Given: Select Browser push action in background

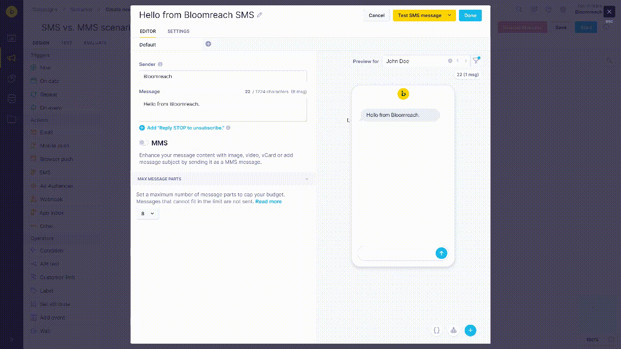Looking at the screenshot, I should [51, 159].
